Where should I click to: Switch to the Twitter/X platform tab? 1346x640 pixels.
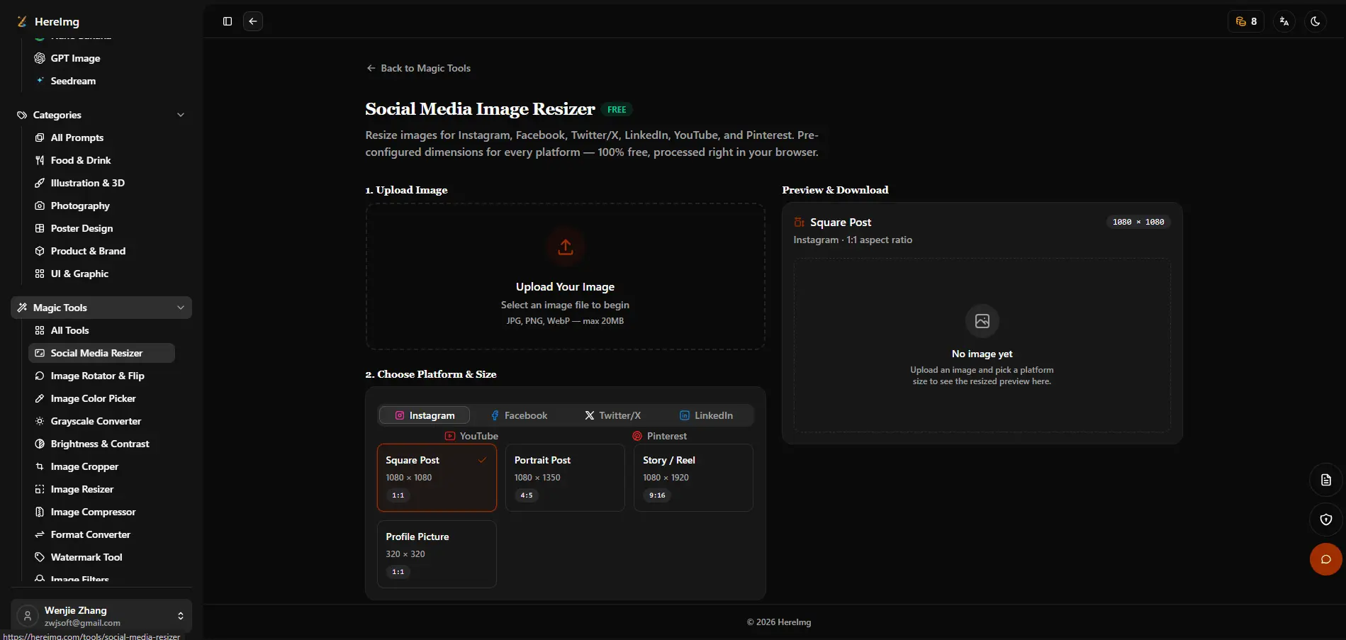[x=612, y=415]
